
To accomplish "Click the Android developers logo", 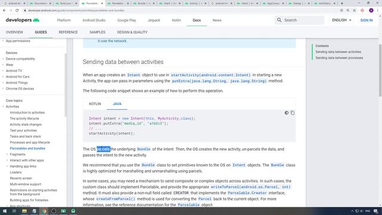I will click(23, 20).
